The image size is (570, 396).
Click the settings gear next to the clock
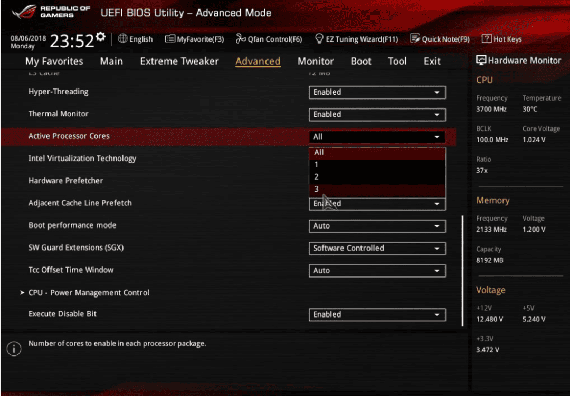pyautogui.click(x=101, y=36)
